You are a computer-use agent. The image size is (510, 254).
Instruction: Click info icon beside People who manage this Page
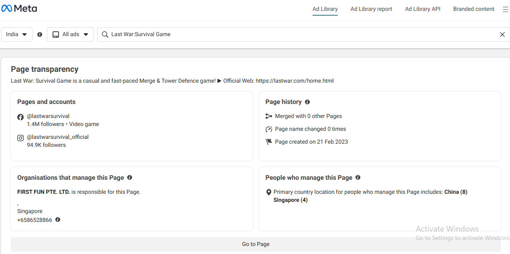358,177
